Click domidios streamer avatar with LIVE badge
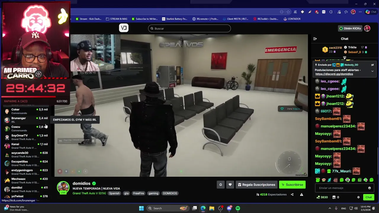The width and height of the screenshot is (379, 213). [63, 188]
